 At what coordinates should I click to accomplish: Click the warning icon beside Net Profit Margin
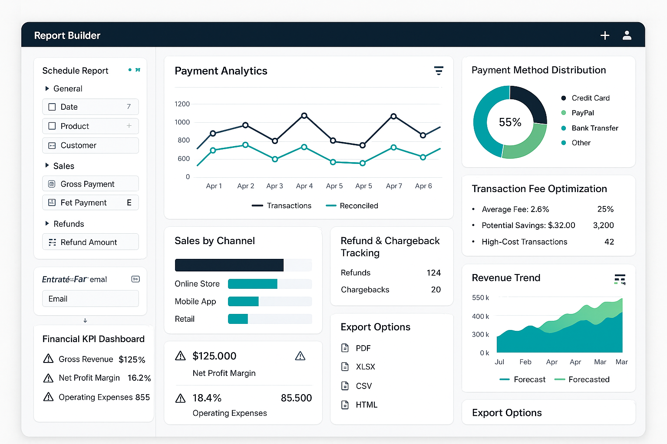click(x=48, y=378)
